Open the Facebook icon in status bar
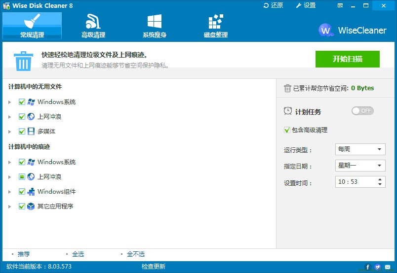Image resolution: width=397 pixels, height=273 pixels. point(368,267)
